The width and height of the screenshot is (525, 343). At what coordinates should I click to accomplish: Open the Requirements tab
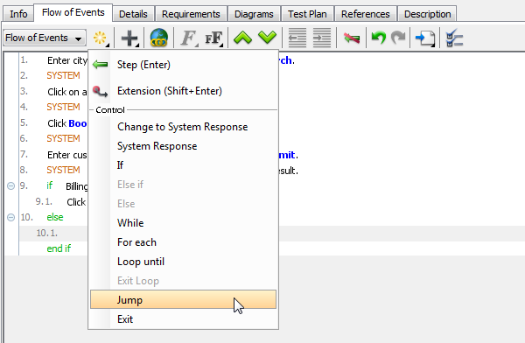coord(191,14)
